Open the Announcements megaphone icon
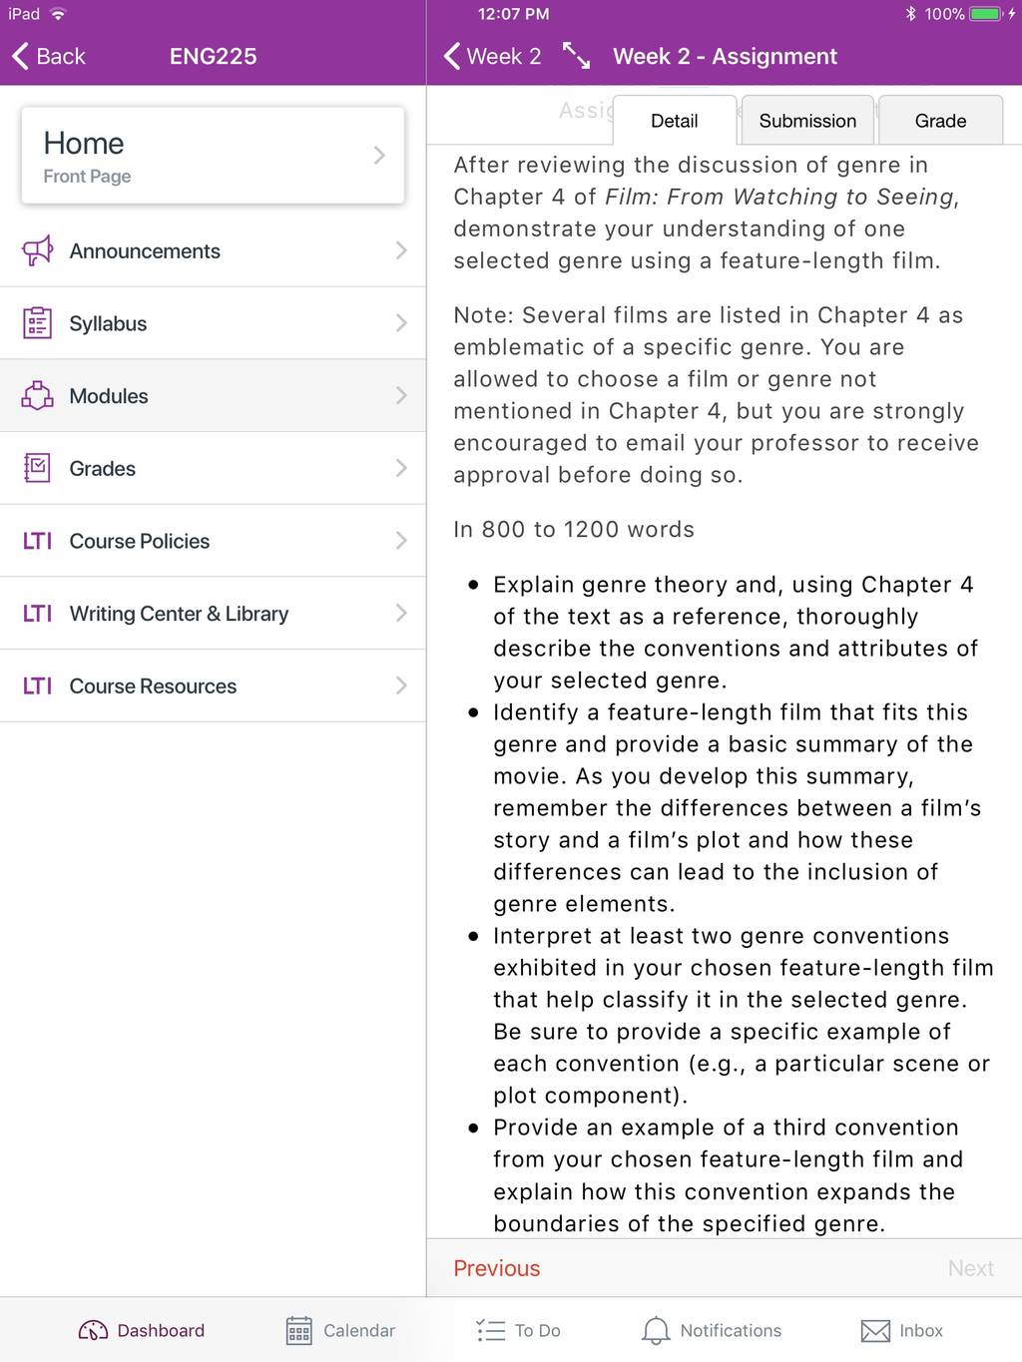Screen dimensions: 1022x1362 point(37,250)
